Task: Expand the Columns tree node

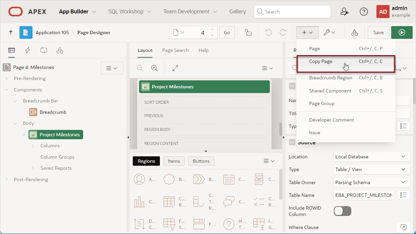Action: 33,146
